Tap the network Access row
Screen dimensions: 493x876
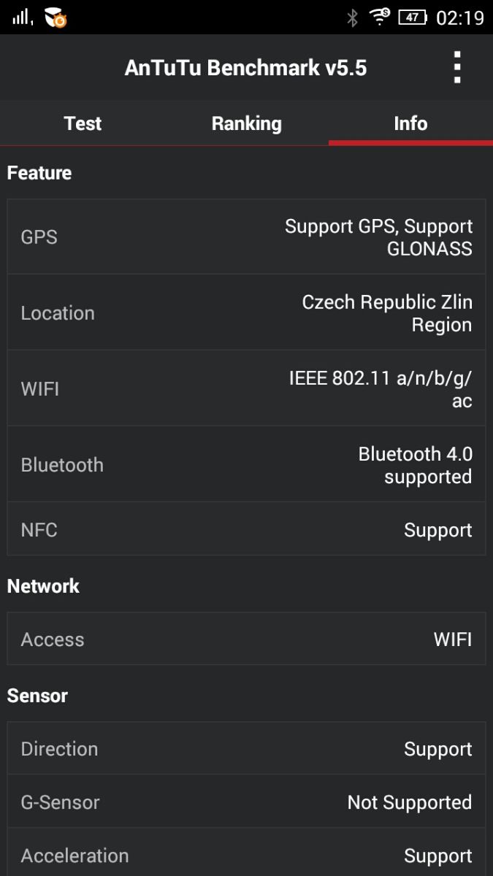[246, 639]
